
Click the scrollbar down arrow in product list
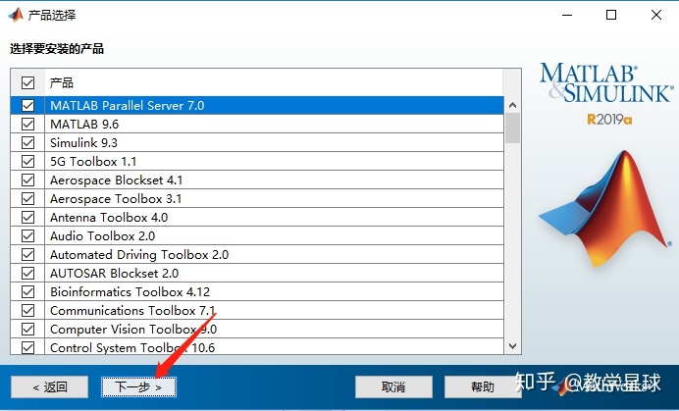[x=513, y=346]
